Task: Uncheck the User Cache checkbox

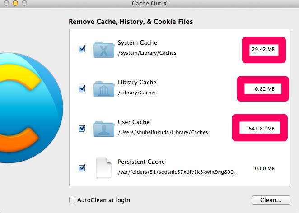Action: click(x=82, y=128)
